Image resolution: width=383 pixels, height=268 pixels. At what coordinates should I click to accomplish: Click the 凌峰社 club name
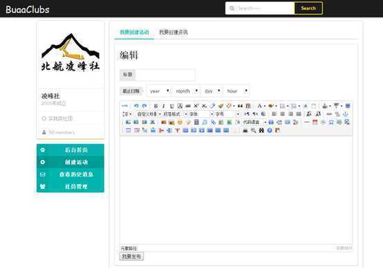[50, 96]
